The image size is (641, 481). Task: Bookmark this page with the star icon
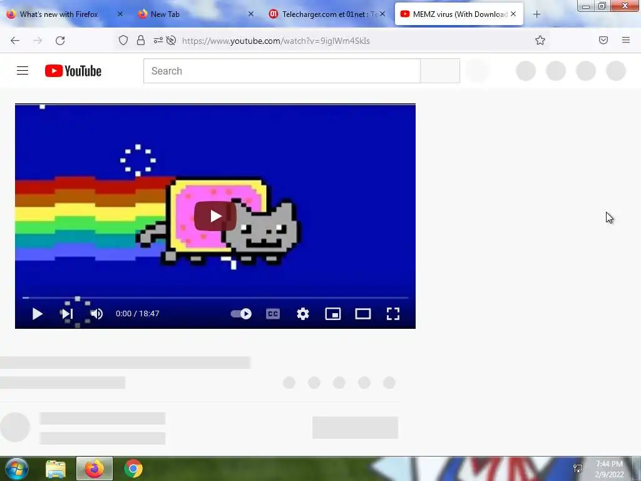click(540, 40)
